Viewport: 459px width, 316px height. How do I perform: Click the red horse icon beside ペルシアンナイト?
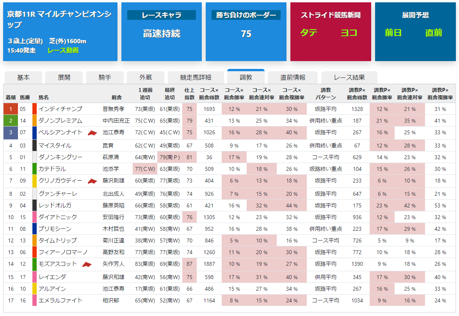[92, 133]
